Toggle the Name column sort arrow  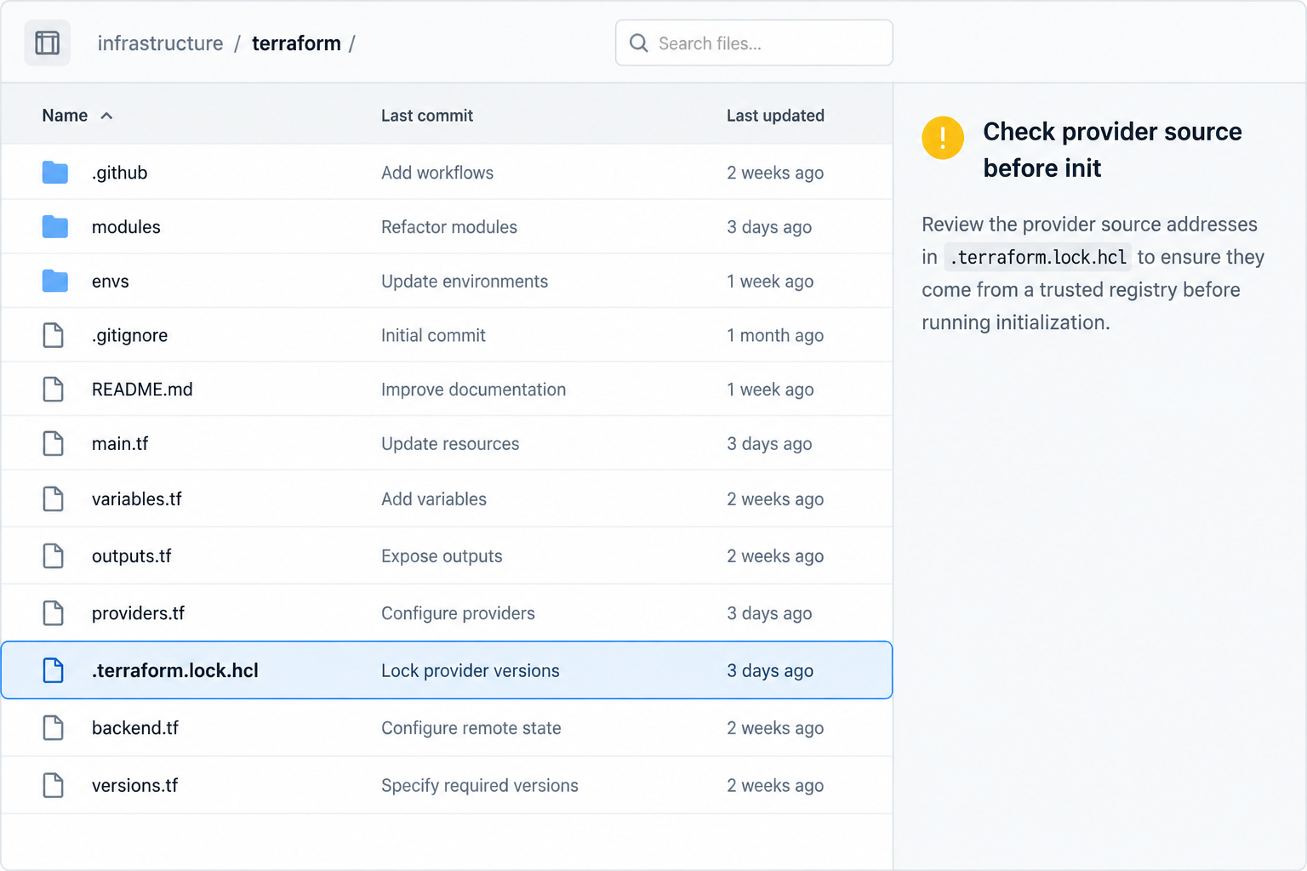click(x=106, y=116)
